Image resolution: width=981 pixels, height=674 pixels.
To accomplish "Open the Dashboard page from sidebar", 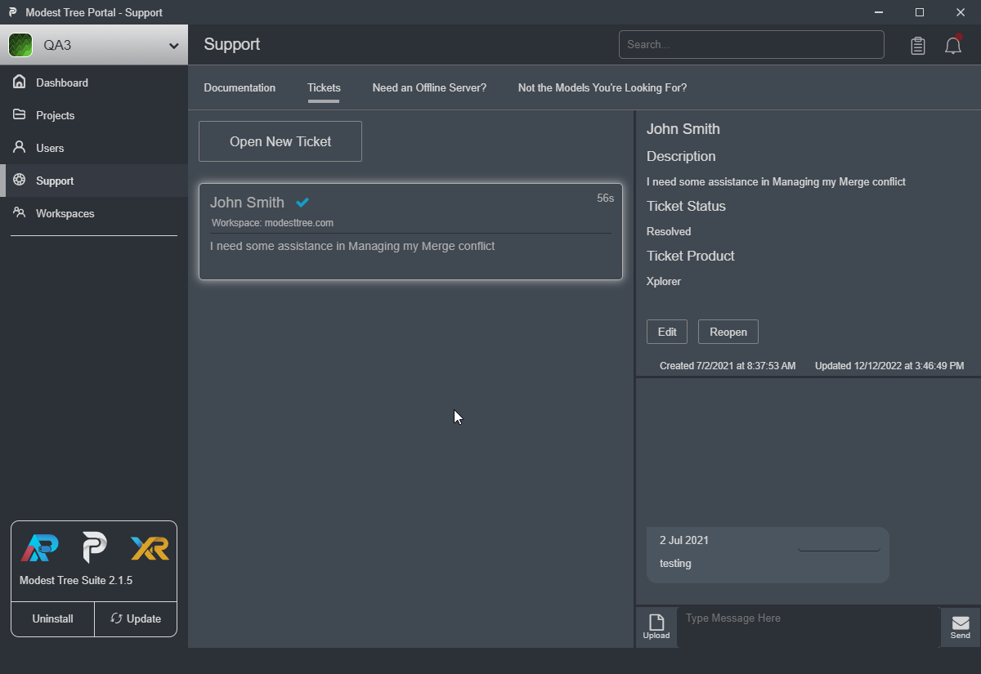I will tap(94, 83).
